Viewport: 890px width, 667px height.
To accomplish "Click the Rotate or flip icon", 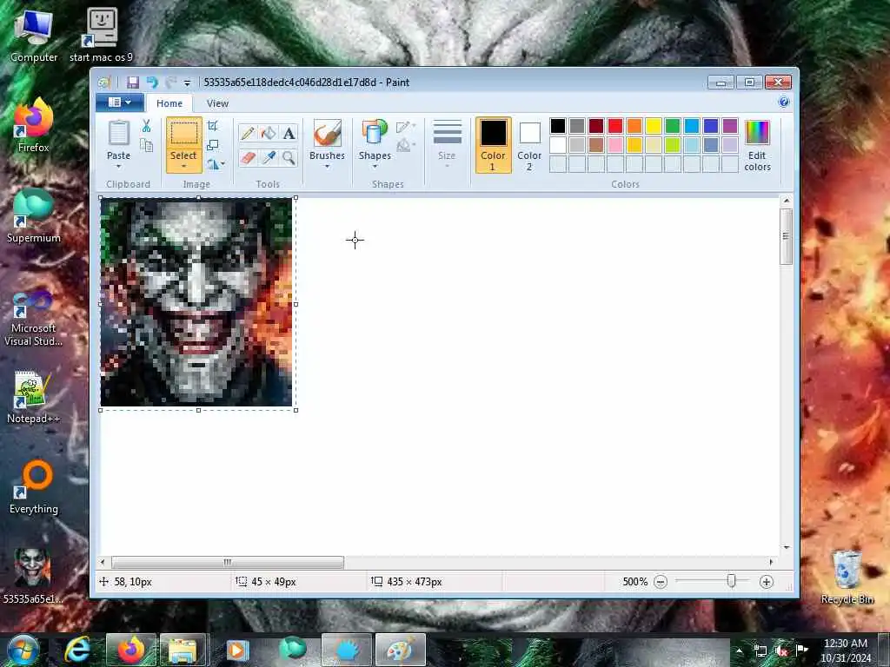I will click(x=214, y=164).
